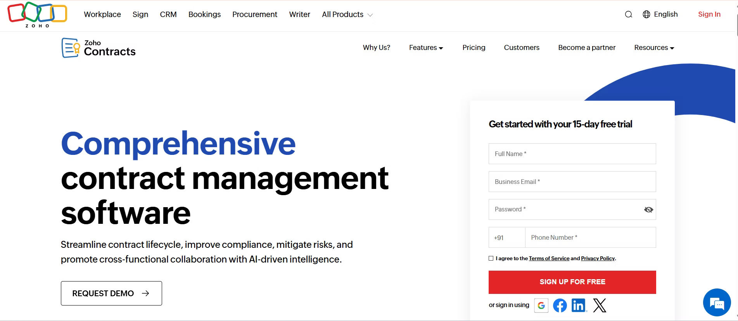Go to the Pricing page

point(474,48)
